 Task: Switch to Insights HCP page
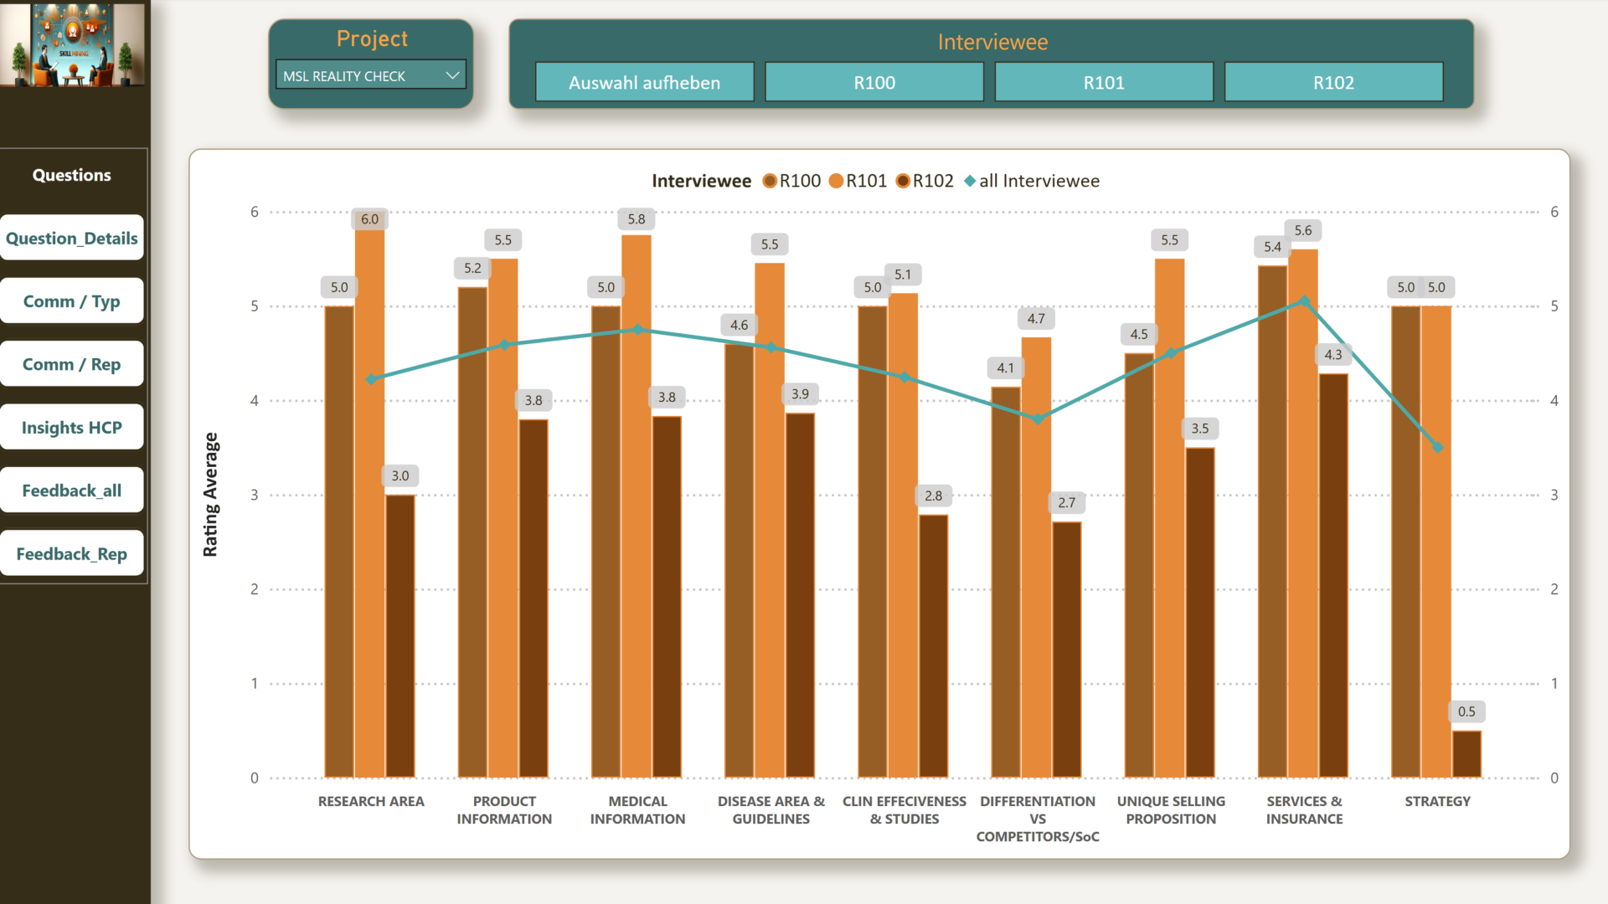72,427
